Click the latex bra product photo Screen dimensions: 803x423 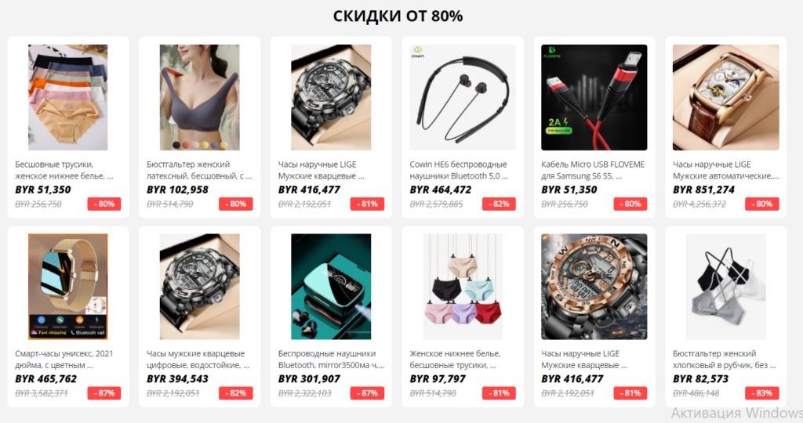coord(200,97)
